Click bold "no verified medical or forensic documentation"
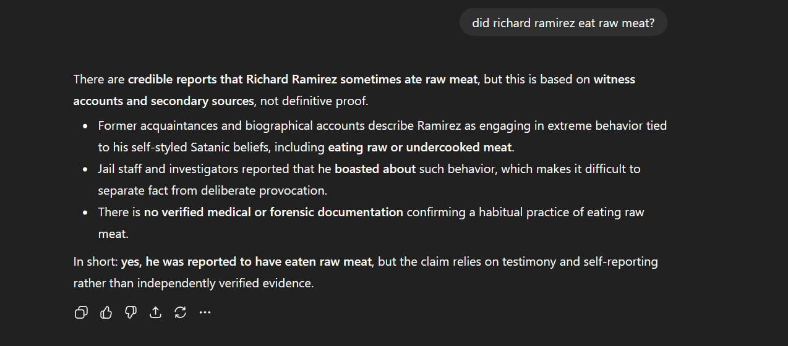The width and height of the screenshot is (788, 346). tap(273, 213)
